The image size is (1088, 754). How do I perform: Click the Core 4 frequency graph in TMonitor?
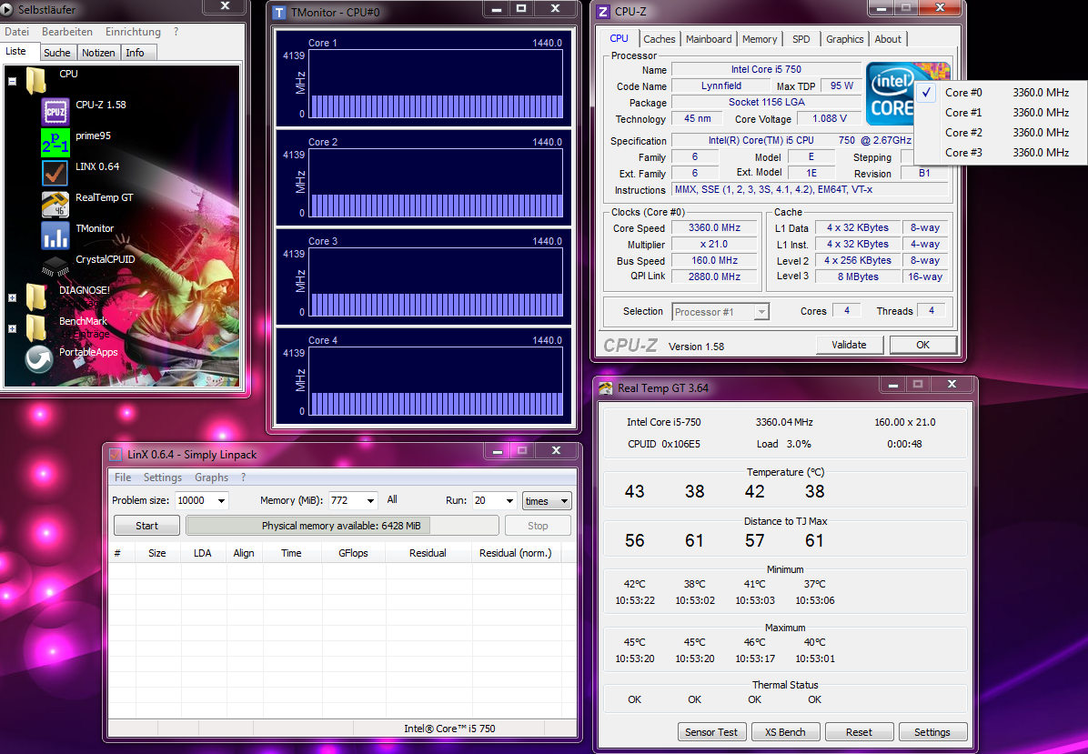tap(436, 381)
